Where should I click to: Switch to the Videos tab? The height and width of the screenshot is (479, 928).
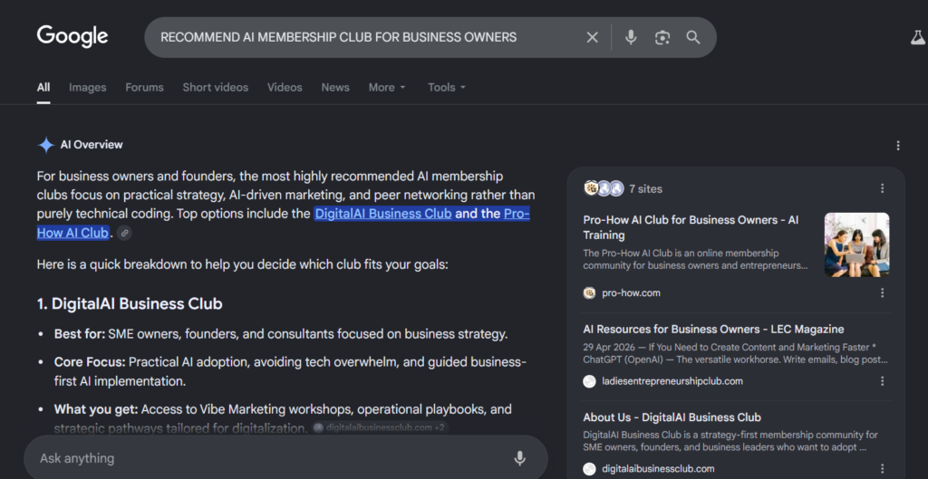[285, 88]
